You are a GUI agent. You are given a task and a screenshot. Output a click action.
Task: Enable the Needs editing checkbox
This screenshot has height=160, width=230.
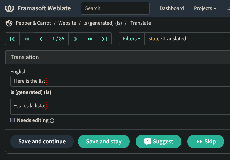(x=13, y=120)
